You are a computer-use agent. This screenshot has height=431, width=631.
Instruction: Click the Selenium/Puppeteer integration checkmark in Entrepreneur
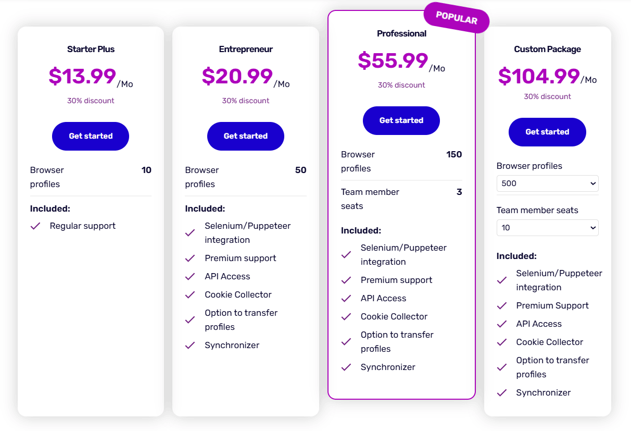pos(190,232)
